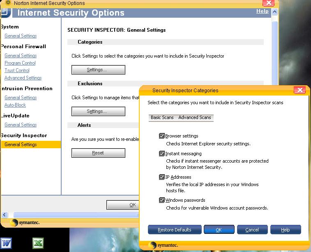
Task: Click the Reset button under Alerts
Action: [98, 153]
